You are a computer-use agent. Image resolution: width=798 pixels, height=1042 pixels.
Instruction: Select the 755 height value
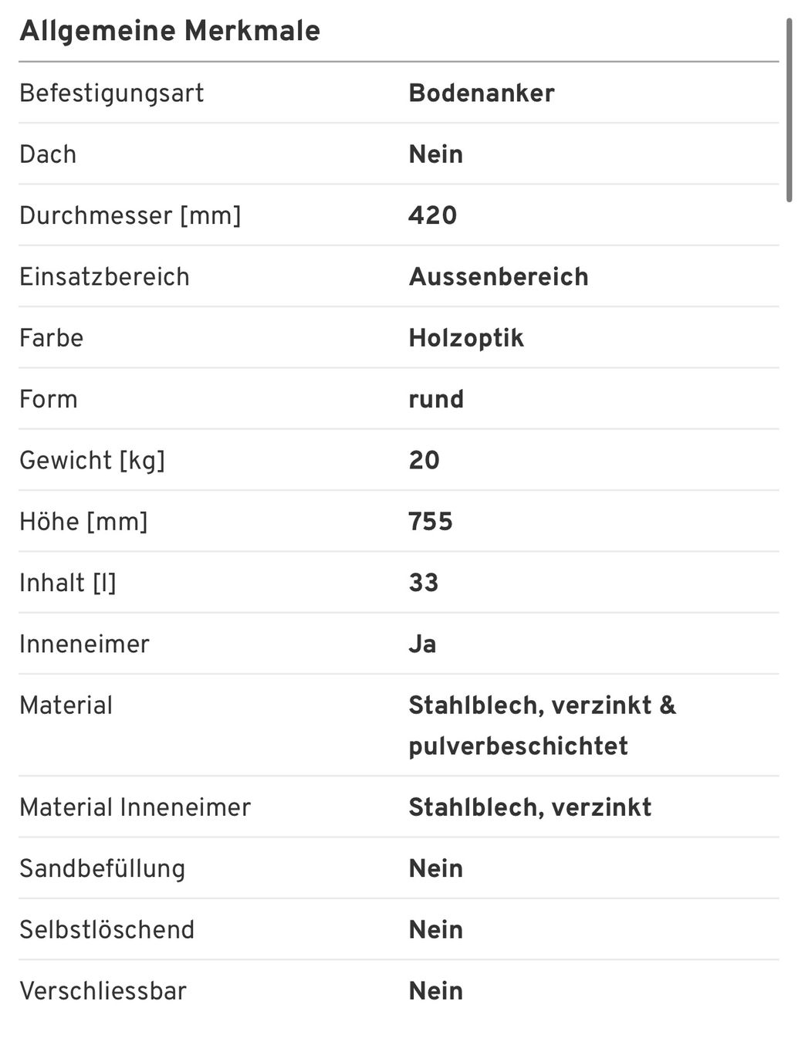pyautogui.click(x=431, y=522)
